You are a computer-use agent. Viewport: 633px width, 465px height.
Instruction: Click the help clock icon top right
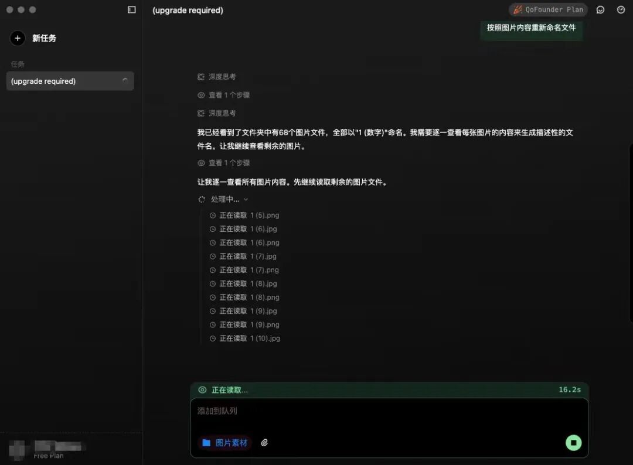(620, 9)
